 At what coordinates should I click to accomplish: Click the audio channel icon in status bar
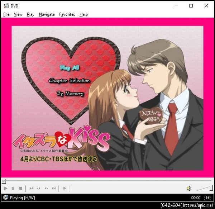point(207,198)
